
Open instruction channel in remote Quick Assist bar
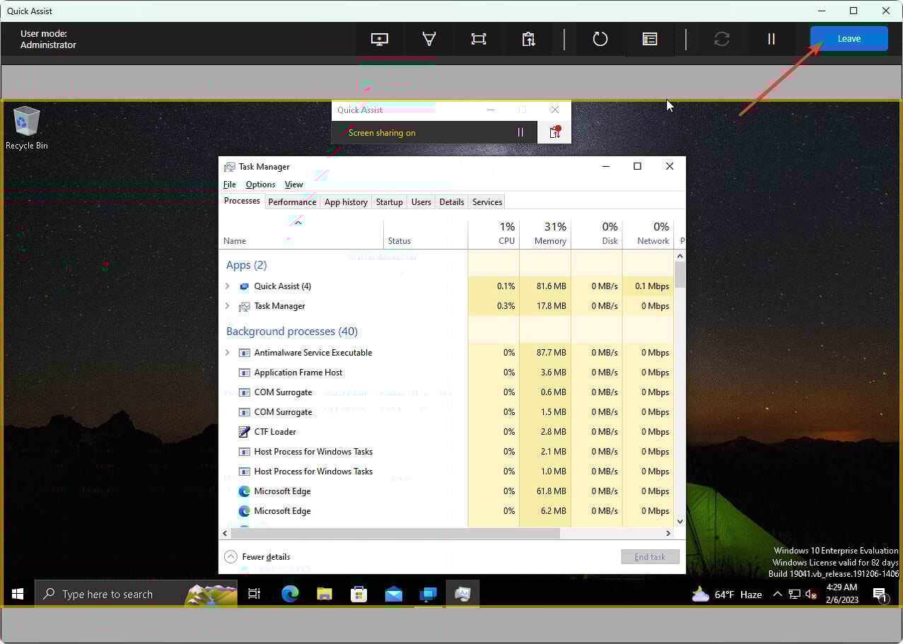tap(555, 132)
